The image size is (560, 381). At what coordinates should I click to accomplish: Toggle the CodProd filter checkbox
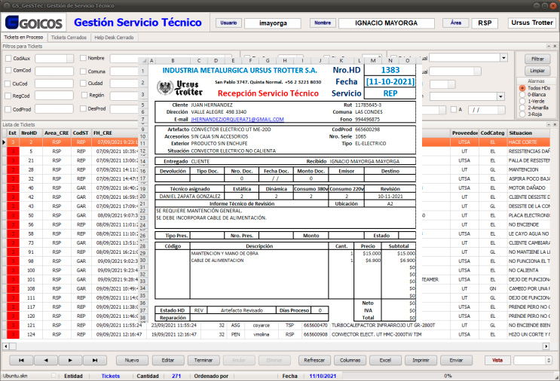pos(8,109)
